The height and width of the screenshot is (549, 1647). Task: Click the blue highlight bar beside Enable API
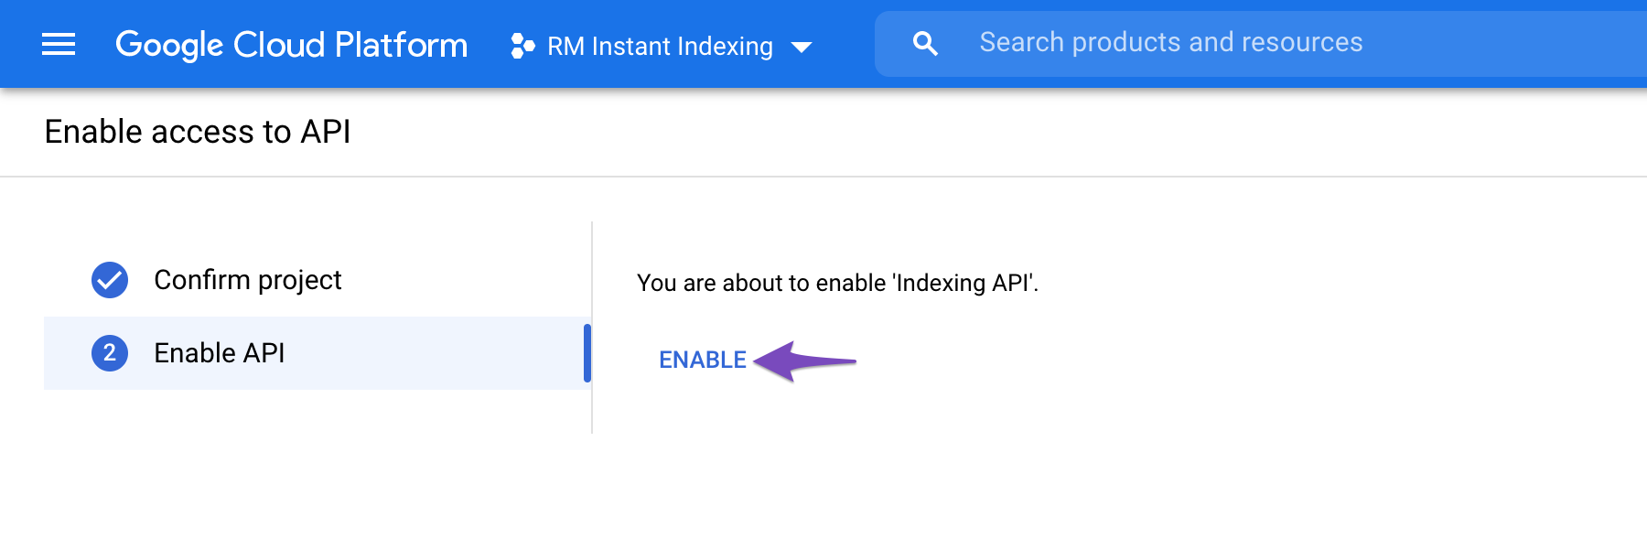pos(588,353)
